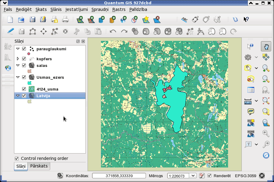Open the text annotation dropdown arrow
Screen dimensions: 274x182
tap(256, 144)
